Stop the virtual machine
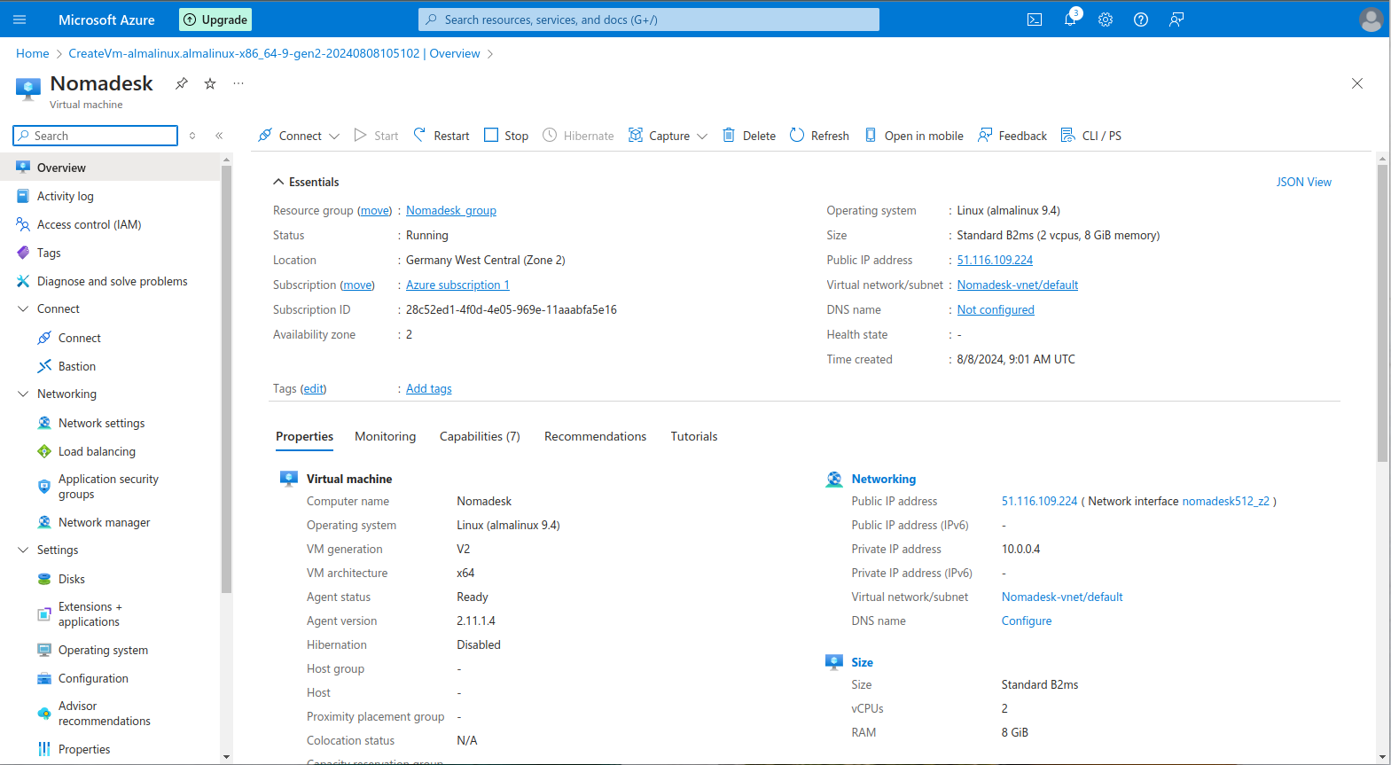The width and height of the screenshot is (1391, 765). 506,136
